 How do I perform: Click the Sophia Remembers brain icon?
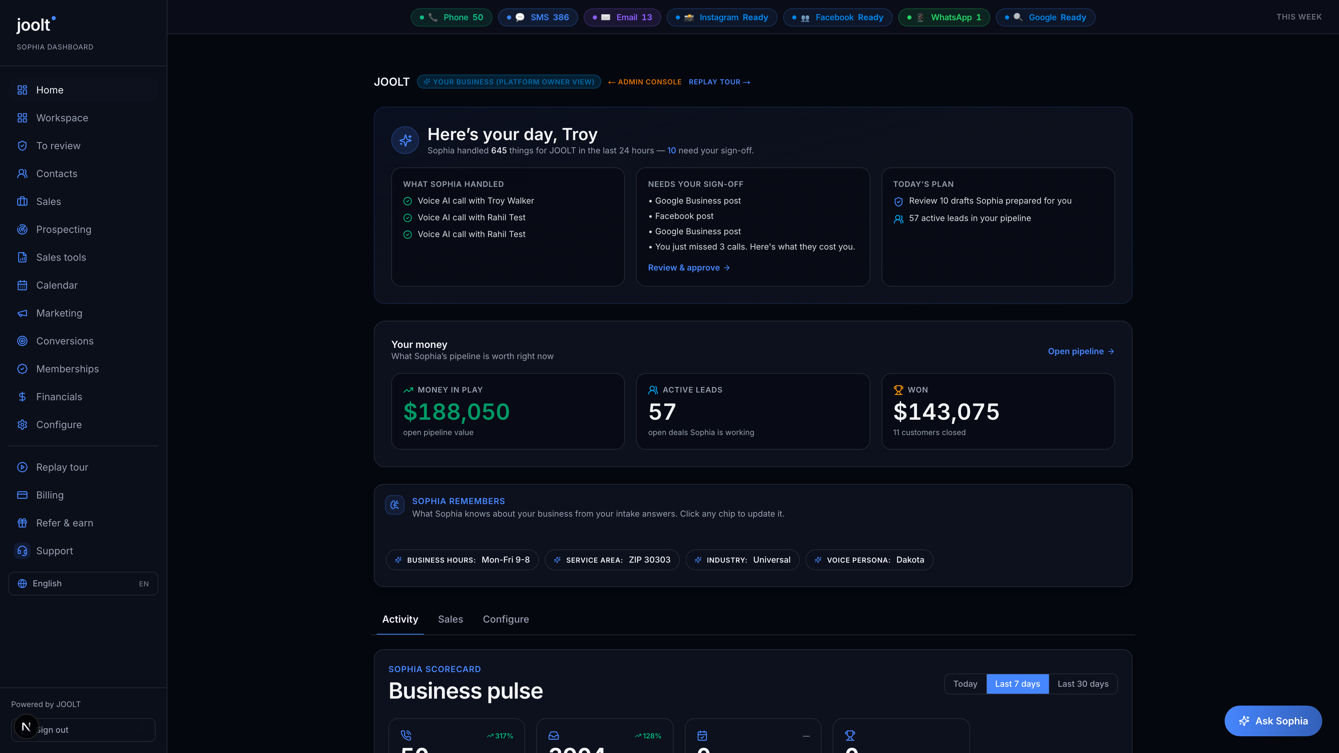(394, 504)
